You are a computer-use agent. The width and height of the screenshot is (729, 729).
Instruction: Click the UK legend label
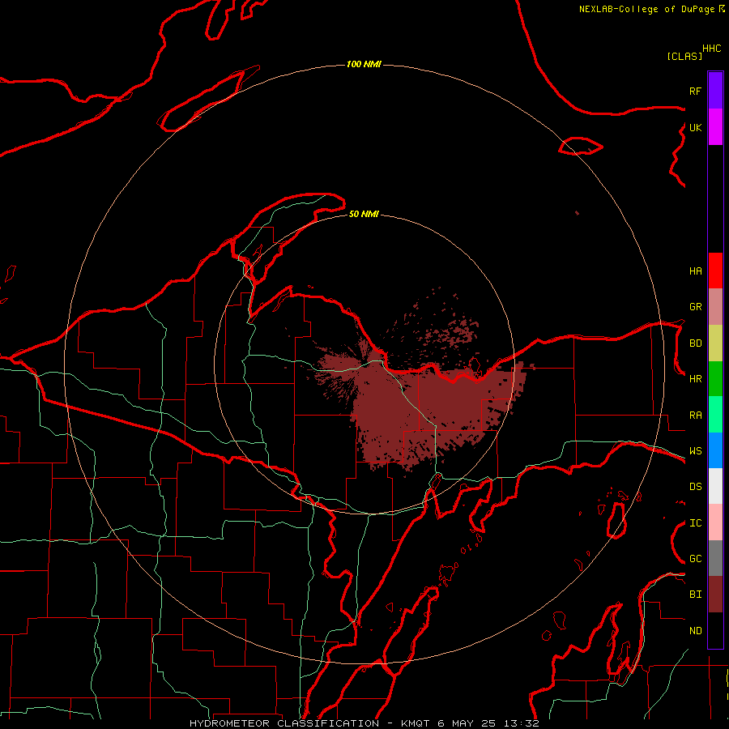pyautogui.click(x=695, y=127)
